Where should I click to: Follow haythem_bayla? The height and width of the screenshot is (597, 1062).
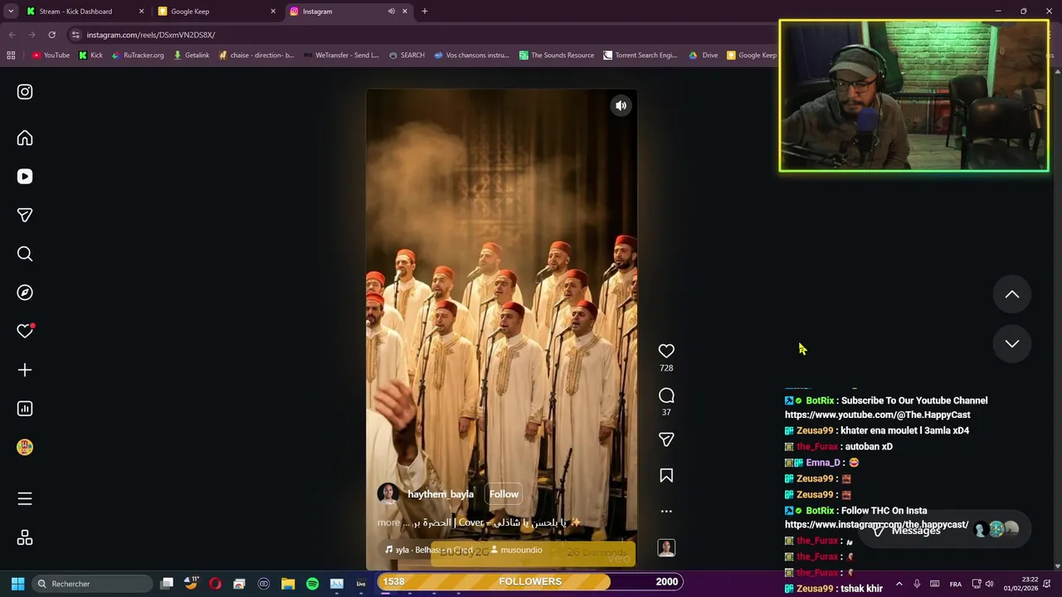(504, 494)
